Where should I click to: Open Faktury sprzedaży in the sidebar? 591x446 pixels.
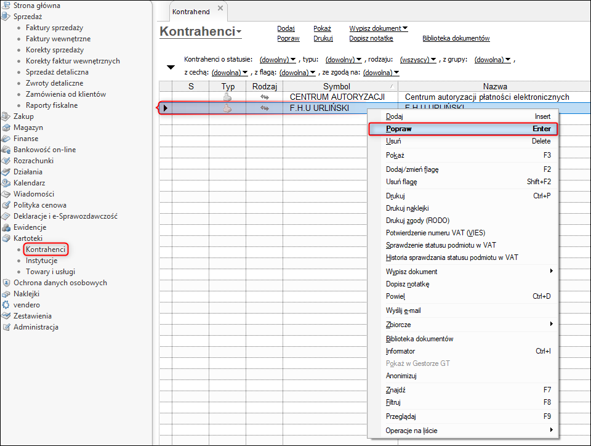pos(54,28)
